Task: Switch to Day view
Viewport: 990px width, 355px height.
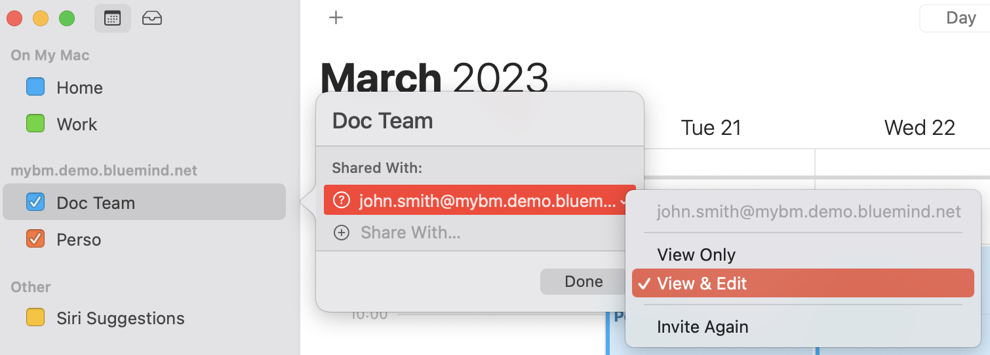Action: click(x=960, y=18)
